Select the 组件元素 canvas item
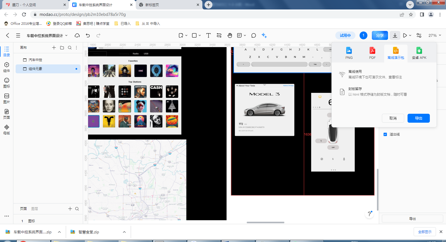This screenshot has height=242, width=446. (x=48, y=69)
